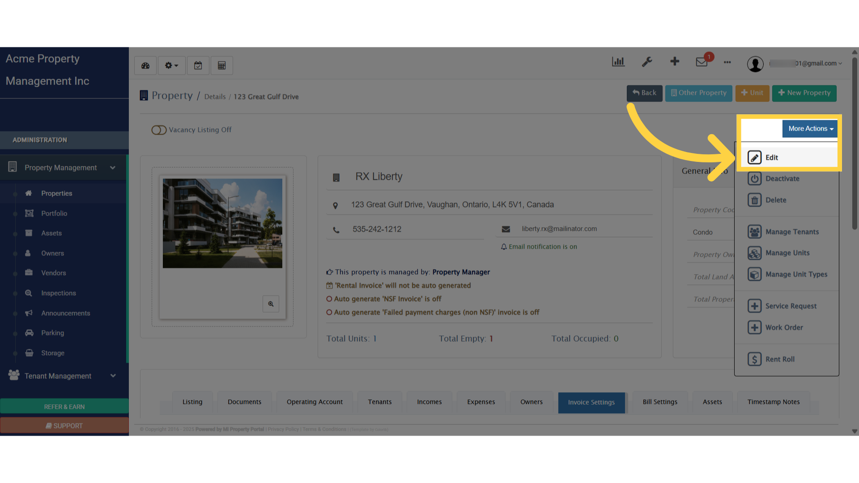Open the Tenants tab
859x483 pixels.
coord(379,402)
